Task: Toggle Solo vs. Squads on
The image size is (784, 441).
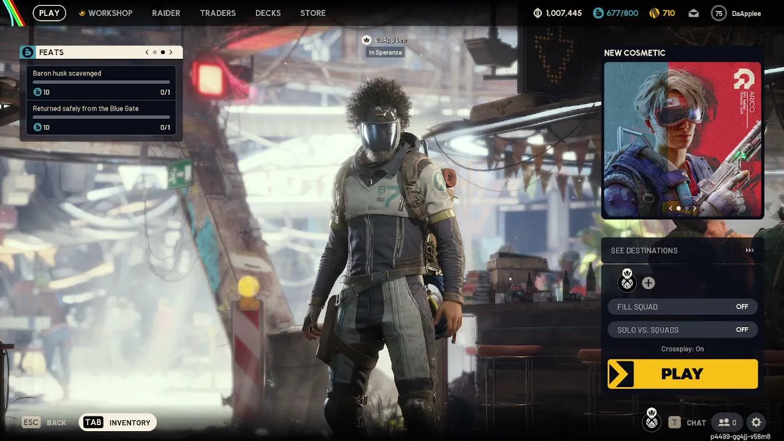Action: [682, 330]
